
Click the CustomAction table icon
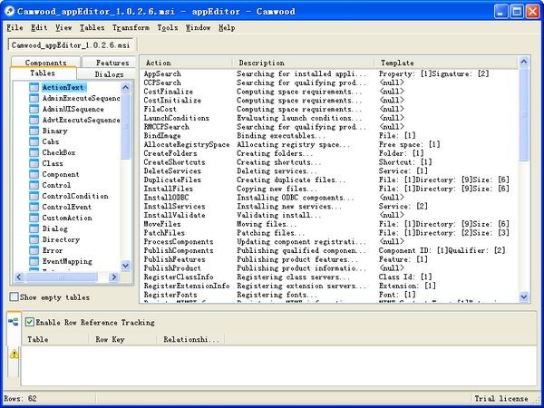(34, 219)
